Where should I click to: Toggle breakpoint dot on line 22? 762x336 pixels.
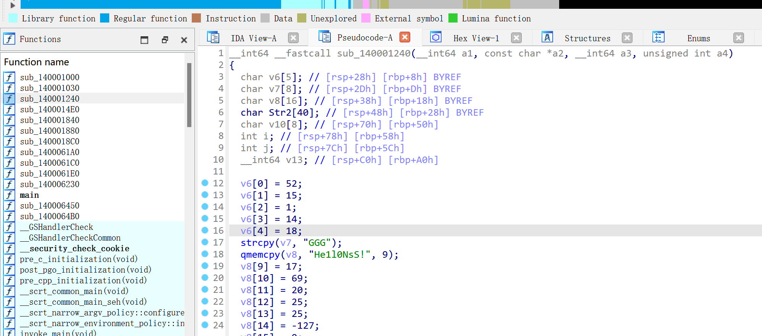[205, 301]
